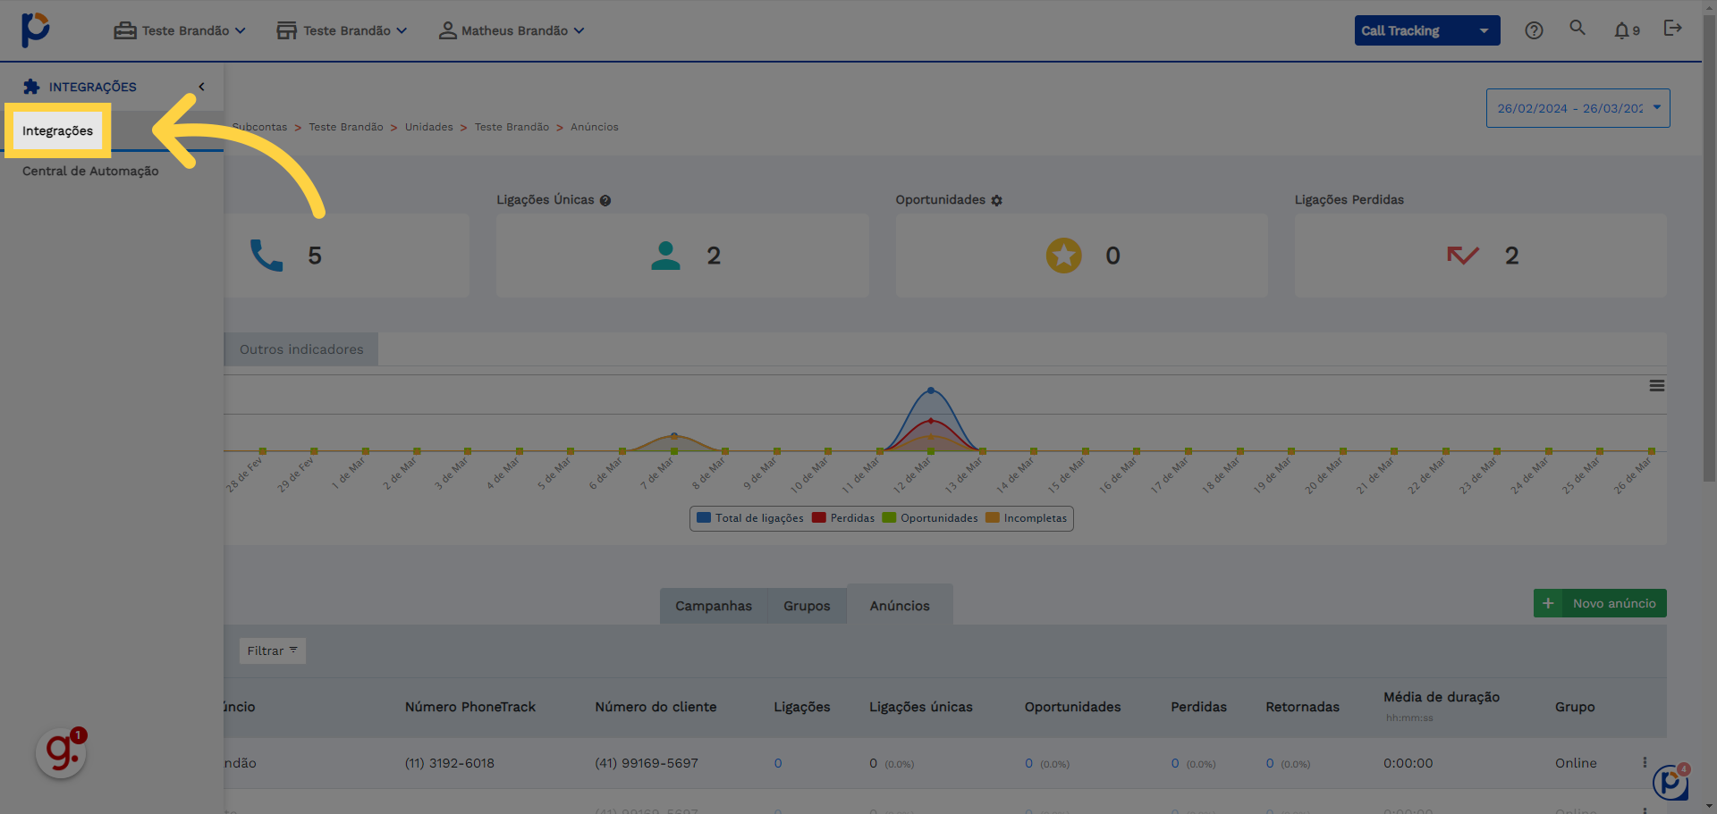Screen dimensions: 1717x814
Task: Click the PhoneTrack logo icon
Action: click(x=35, y=29)
